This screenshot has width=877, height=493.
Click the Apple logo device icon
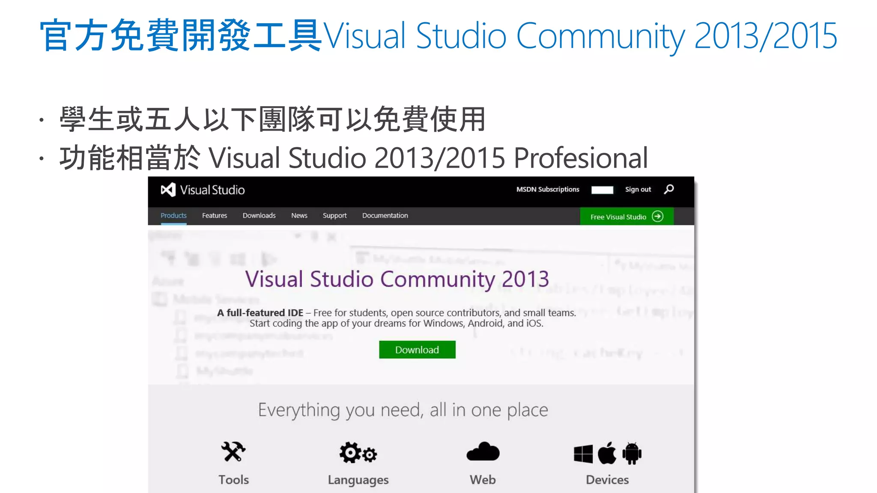[607, 453]
